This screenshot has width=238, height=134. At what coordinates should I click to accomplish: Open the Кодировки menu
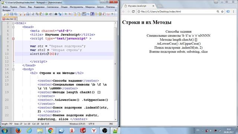coord(39,7)
